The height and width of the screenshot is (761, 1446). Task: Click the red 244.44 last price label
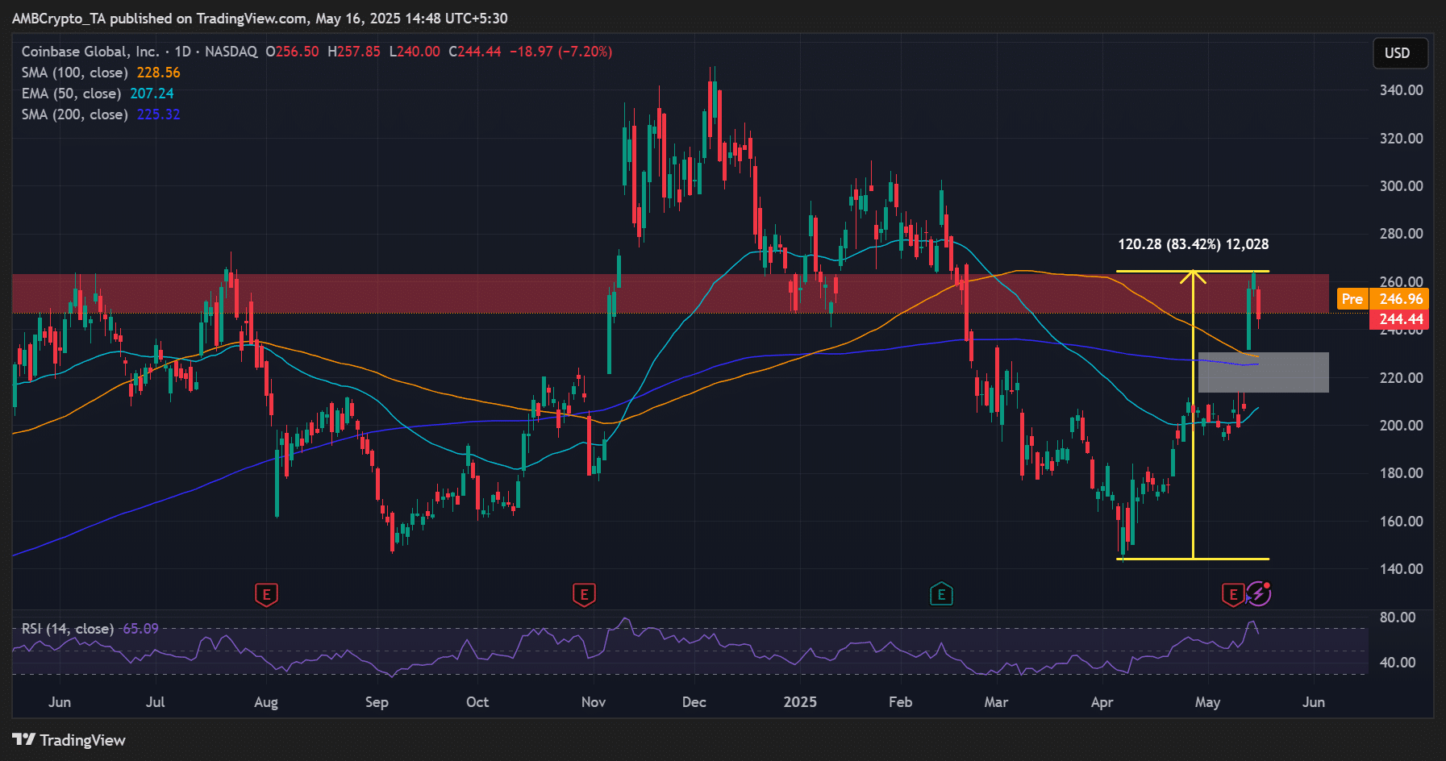[x=1399, y=319]
